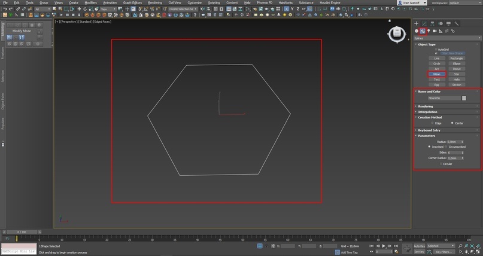The height and width of the screenshot is (256, 483).
Task: Click the Star shape button
Action: click(457, 74)
